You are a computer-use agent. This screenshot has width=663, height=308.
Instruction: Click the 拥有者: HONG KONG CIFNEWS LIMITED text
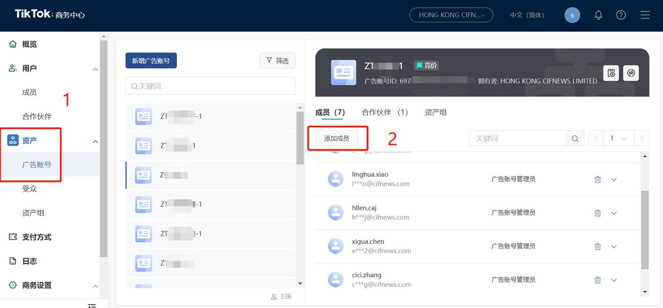pos(537,81)
